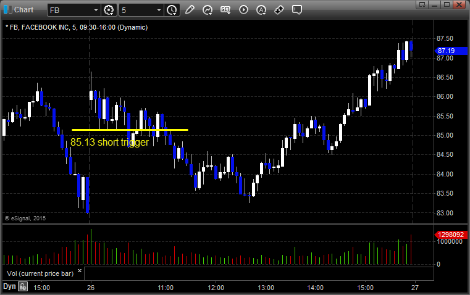Toggle the Dyn time mode label
The width and height of the screenshot is (470, 295).
pos(9,286)
